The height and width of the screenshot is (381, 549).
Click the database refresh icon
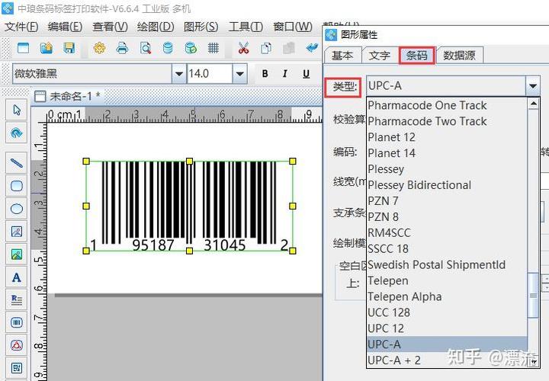click(x=191, y=47)
